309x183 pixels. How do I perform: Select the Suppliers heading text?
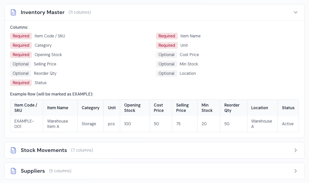[x=33, y=171]
